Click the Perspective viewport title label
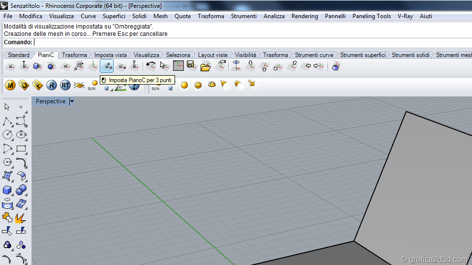This screenshot has width=472, height=265. (x=51, y=101)
